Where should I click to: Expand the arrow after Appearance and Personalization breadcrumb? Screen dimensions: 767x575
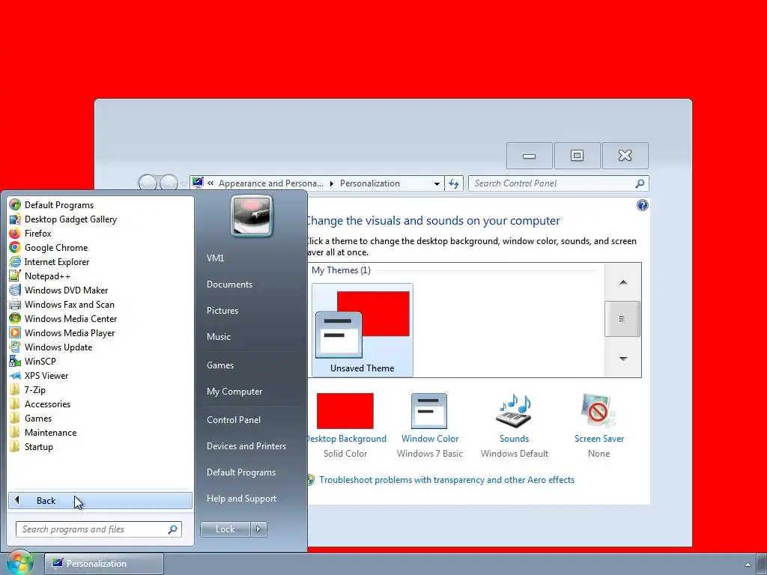click(x=331, y=184)
